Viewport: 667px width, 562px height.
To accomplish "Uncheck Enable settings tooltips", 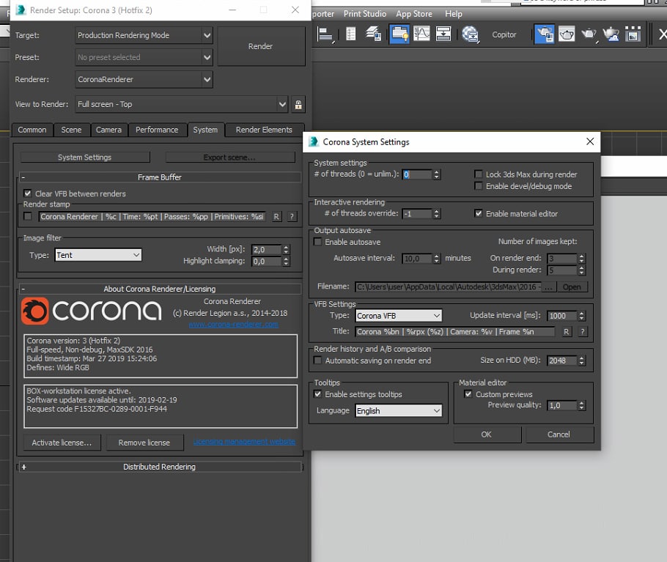I will point(317,394).
